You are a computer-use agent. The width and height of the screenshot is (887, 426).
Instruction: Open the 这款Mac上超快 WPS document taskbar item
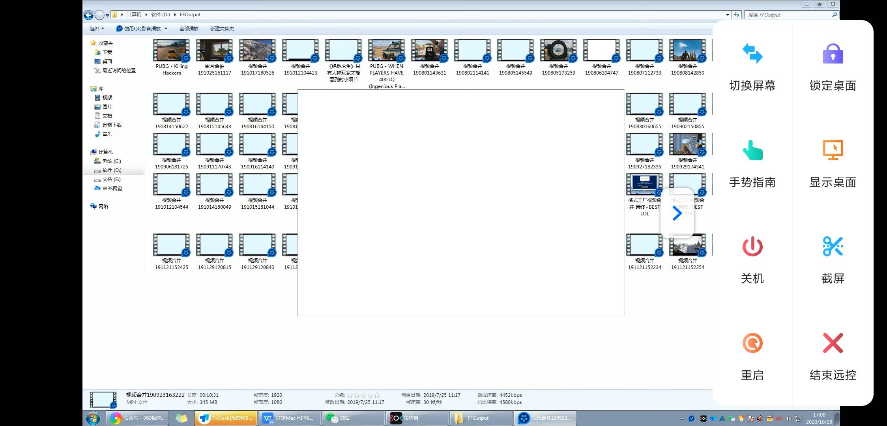tap(290, 418)
